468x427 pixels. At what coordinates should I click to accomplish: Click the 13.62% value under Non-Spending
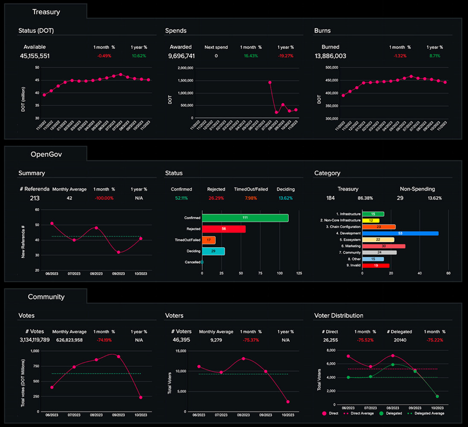click(x=435, y=198)
